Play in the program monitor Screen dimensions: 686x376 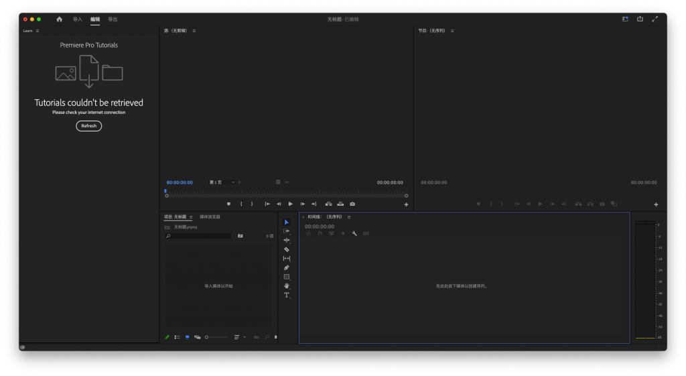click(x=541, y=204)
